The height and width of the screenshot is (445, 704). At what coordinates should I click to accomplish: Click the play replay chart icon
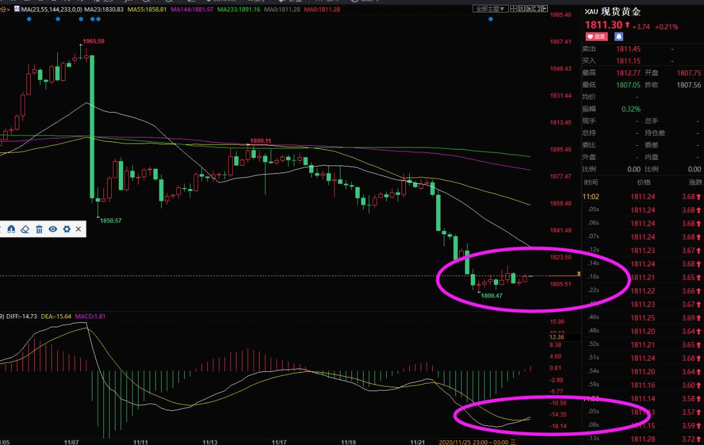click(529, 9)
